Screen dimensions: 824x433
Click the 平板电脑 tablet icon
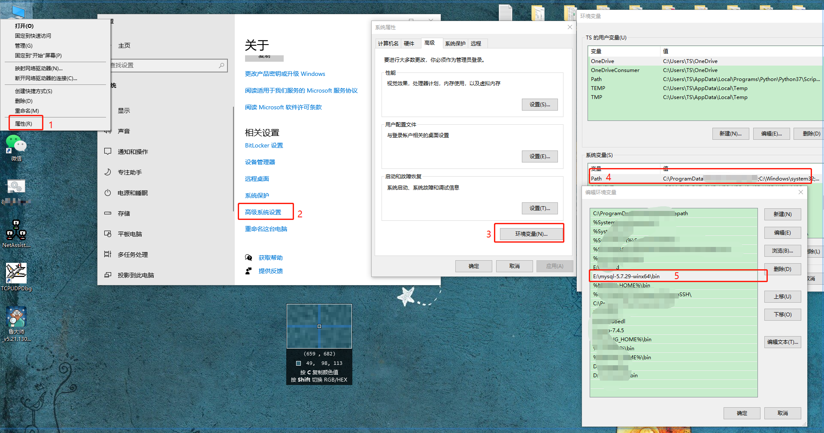tap(108, 234)
